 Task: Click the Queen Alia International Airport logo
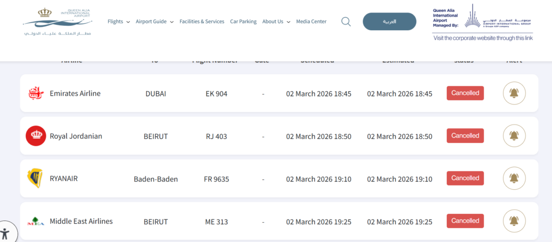pyautogui.click(x=58, y=22)
